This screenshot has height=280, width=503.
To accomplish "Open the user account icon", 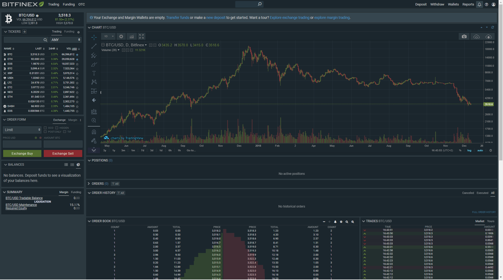I will point(494,4).
